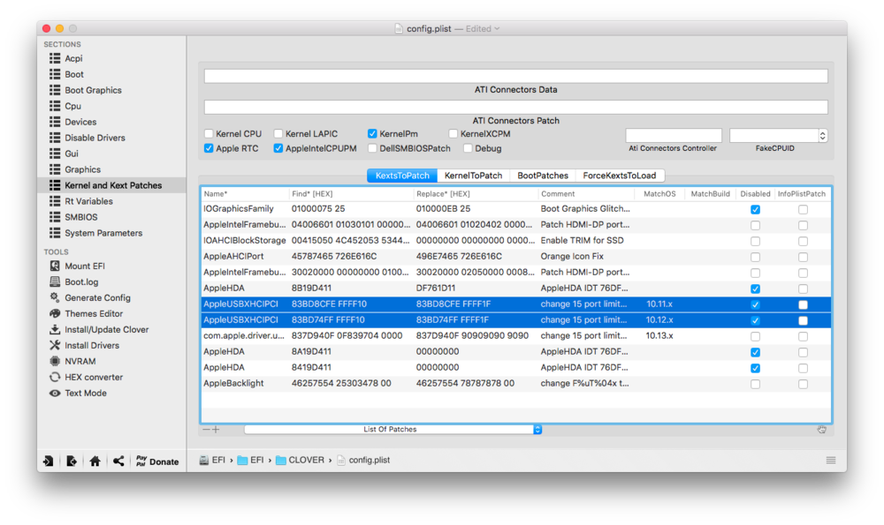Click the home icon in bottom toolbar
This screenshot has height=525, width=884.
coord(95,461)
